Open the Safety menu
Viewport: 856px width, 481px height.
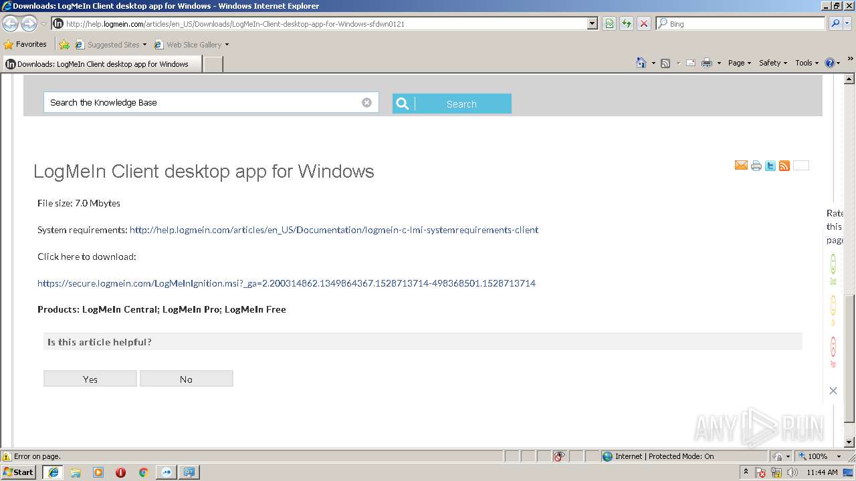[773, 63]
